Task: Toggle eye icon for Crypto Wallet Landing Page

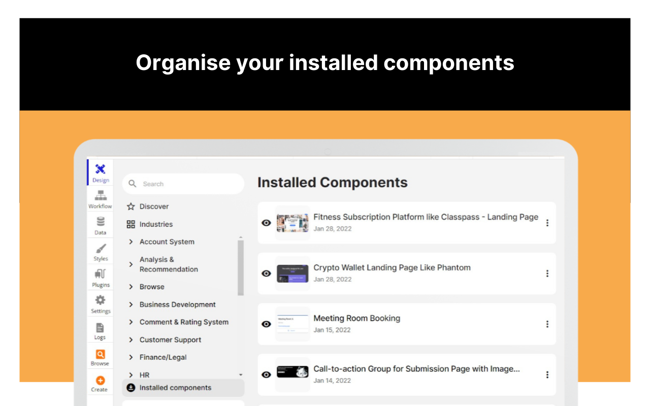Action: click(x=266, y=274)
